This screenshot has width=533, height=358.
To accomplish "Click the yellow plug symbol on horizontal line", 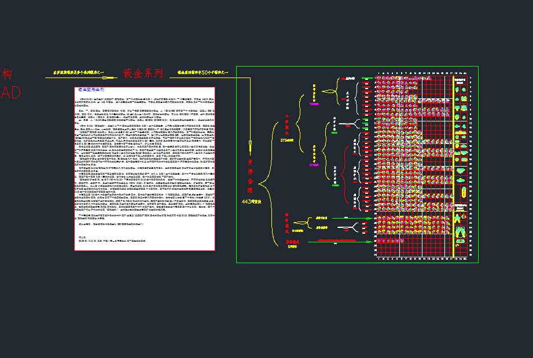I will pos(109,77).
